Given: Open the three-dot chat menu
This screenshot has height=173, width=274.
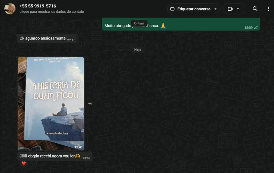Looking at the screenshot, I should 268,9.
